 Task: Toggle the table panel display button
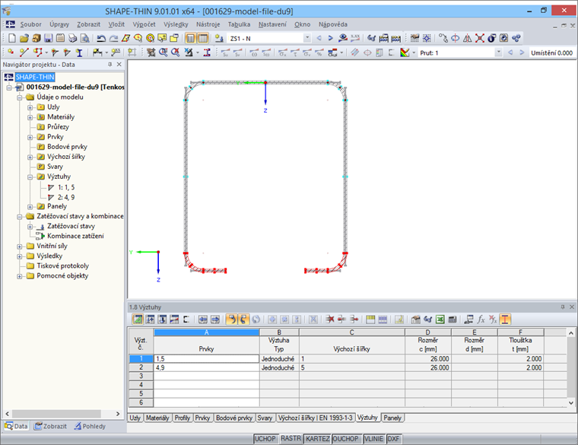click(203, 38)
